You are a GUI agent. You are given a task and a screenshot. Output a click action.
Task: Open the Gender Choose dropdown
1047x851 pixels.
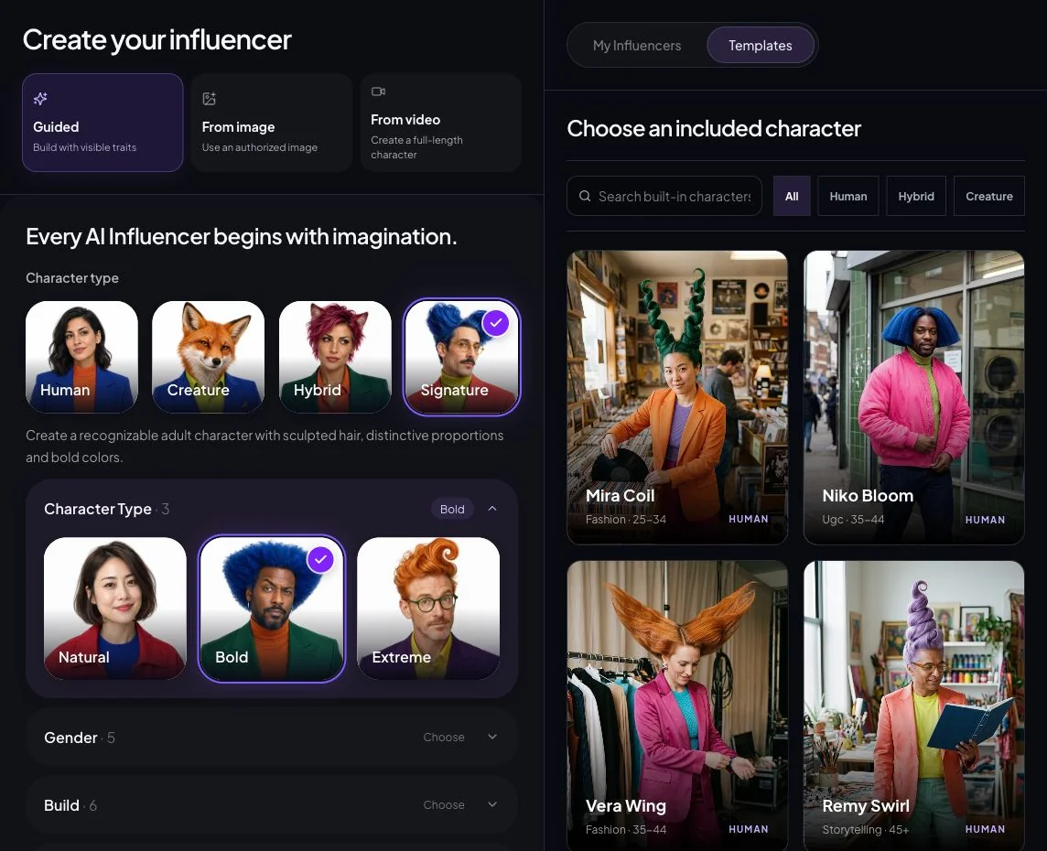[x=444, y=737]
